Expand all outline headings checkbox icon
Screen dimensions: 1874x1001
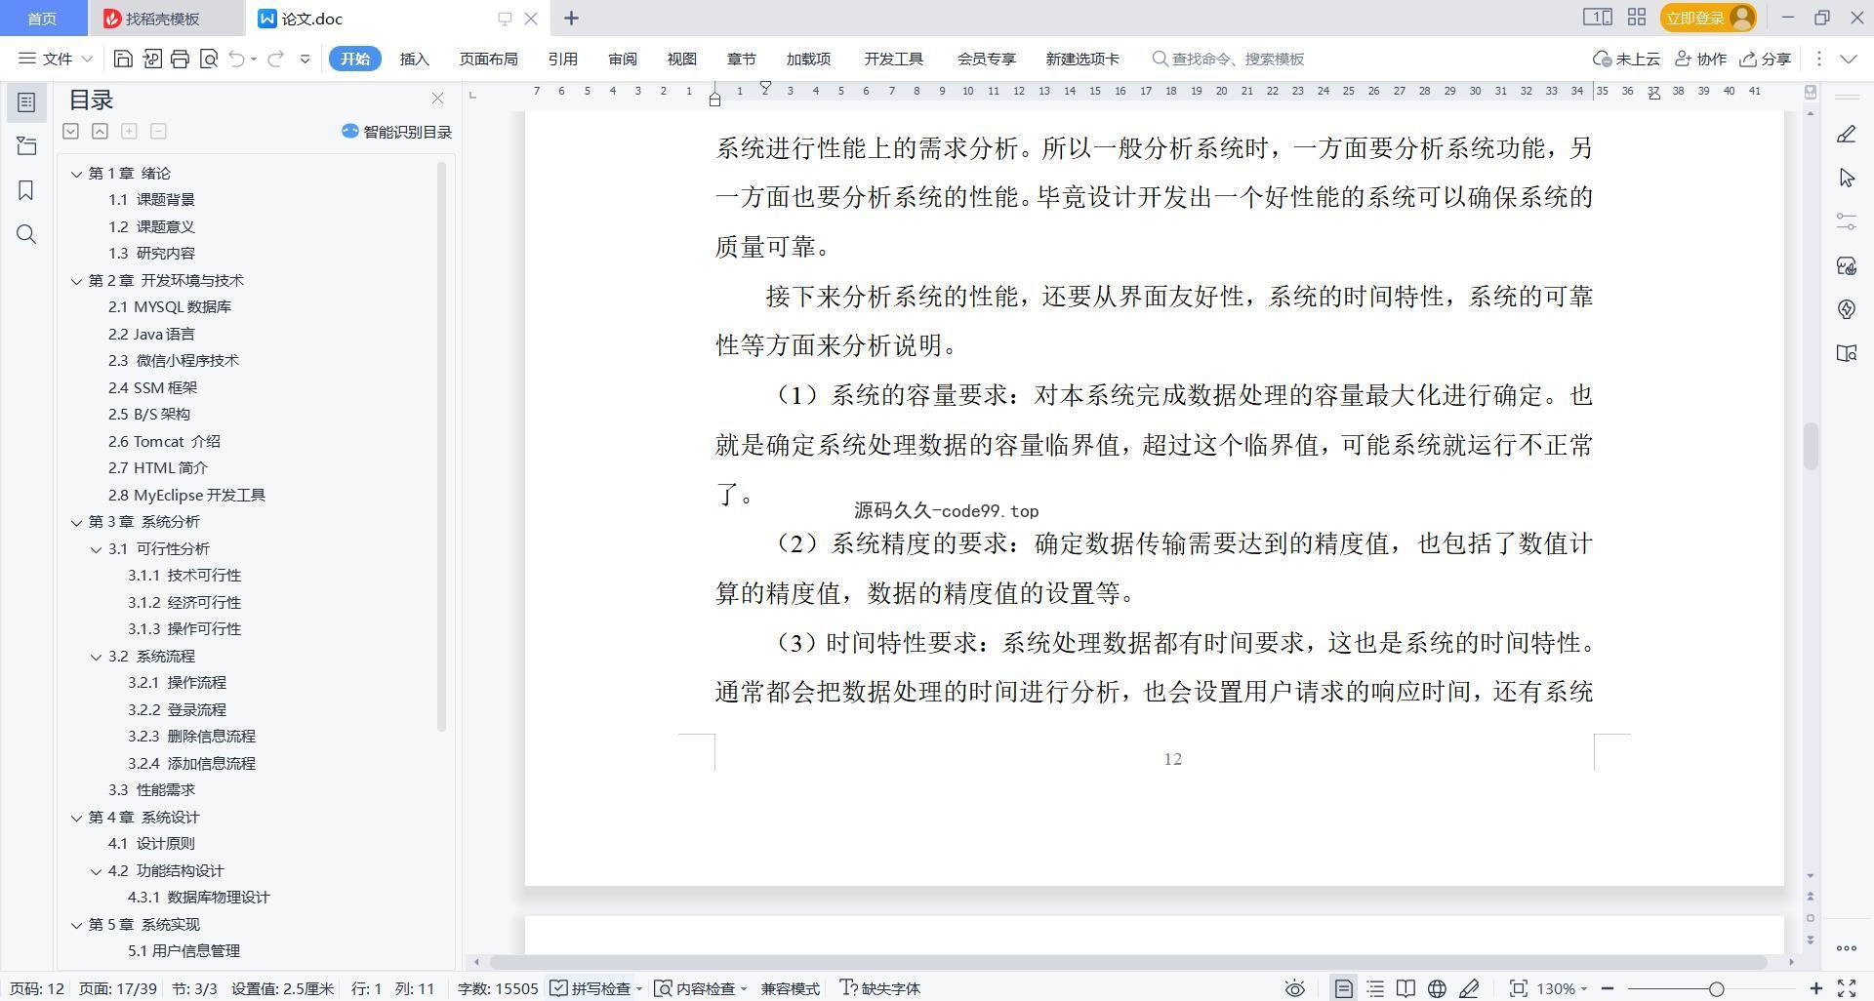coord(70,131)
